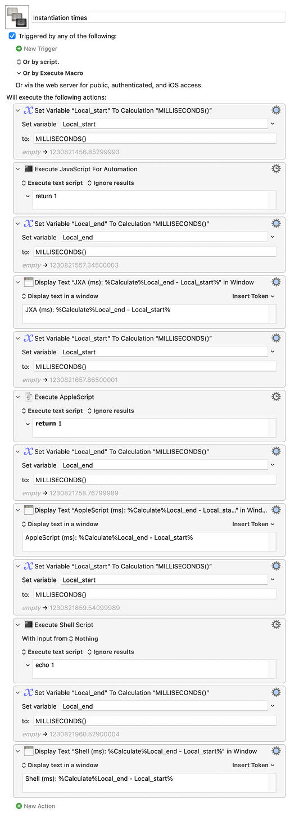Open Ignore results popup in JavaScript For Automation action
This screenshot has height=814, width=290.
click(x=111, y=183)
